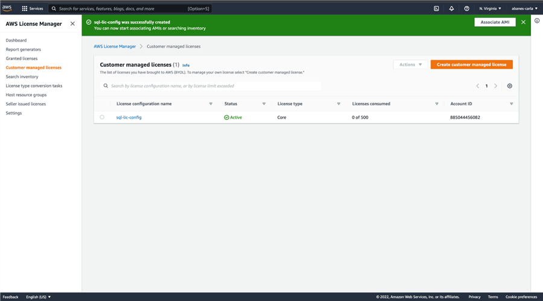543x301 pixels.
Task: Sort by License type column arrow
Action: click(x=338, y=104)
